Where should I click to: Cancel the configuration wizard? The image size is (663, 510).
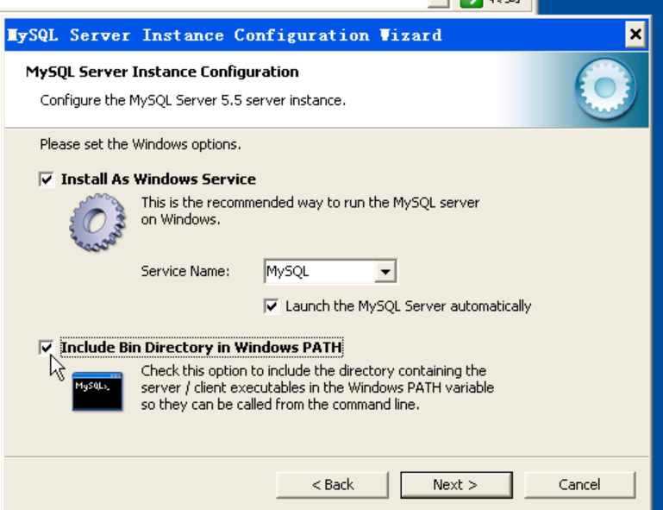click(579, 485)
